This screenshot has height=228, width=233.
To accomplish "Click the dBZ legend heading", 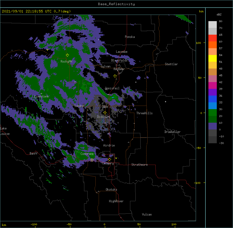I will click(x=219, y=14).
